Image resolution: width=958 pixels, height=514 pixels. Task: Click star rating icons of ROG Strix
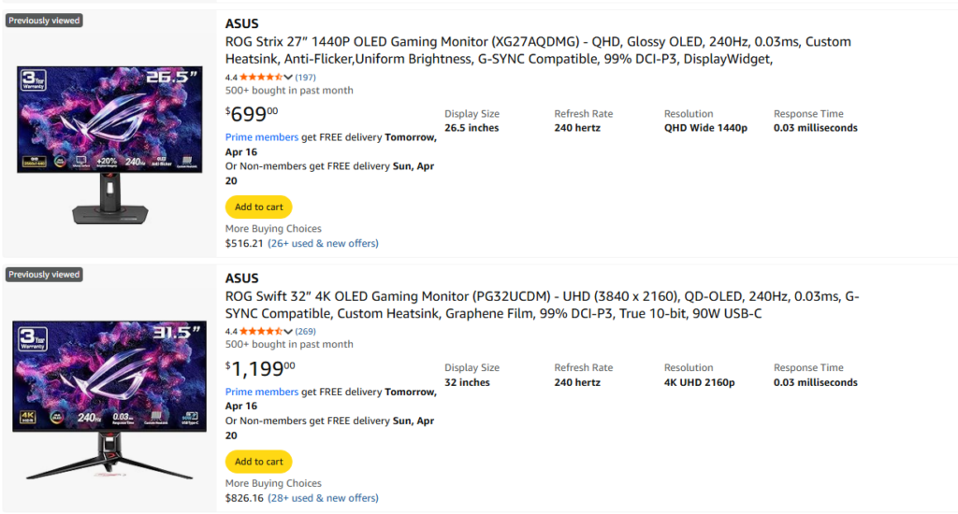tap(261, 77)
